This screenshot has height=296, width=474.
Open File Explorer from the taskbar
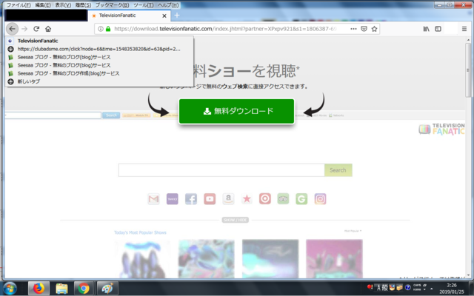click(61, 289)
